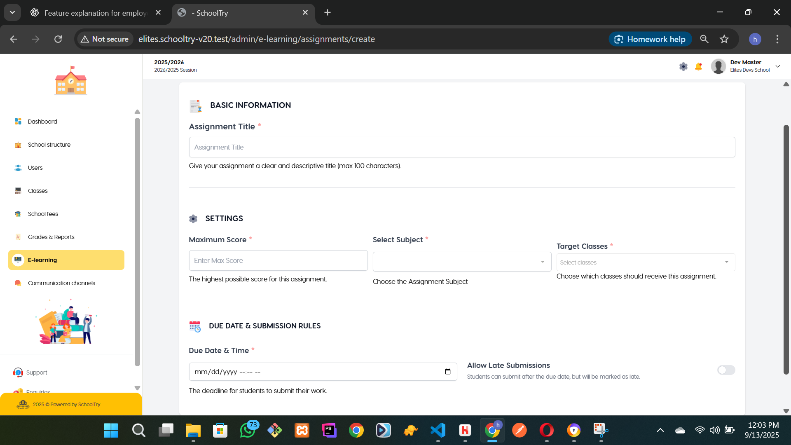The image size is (791, 445).
Task: Open notifications bell icon
Action: pos(698,66)
